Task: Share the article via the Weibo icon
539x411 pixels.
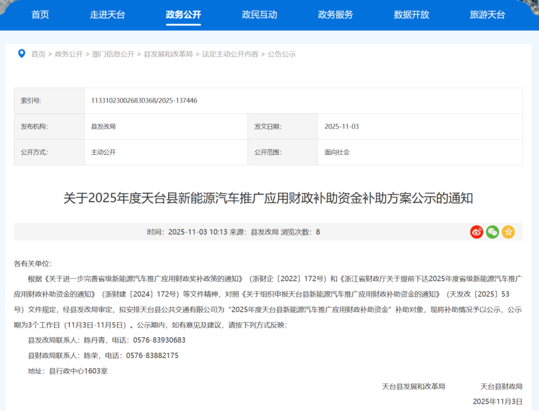Action: click(476, 232)
